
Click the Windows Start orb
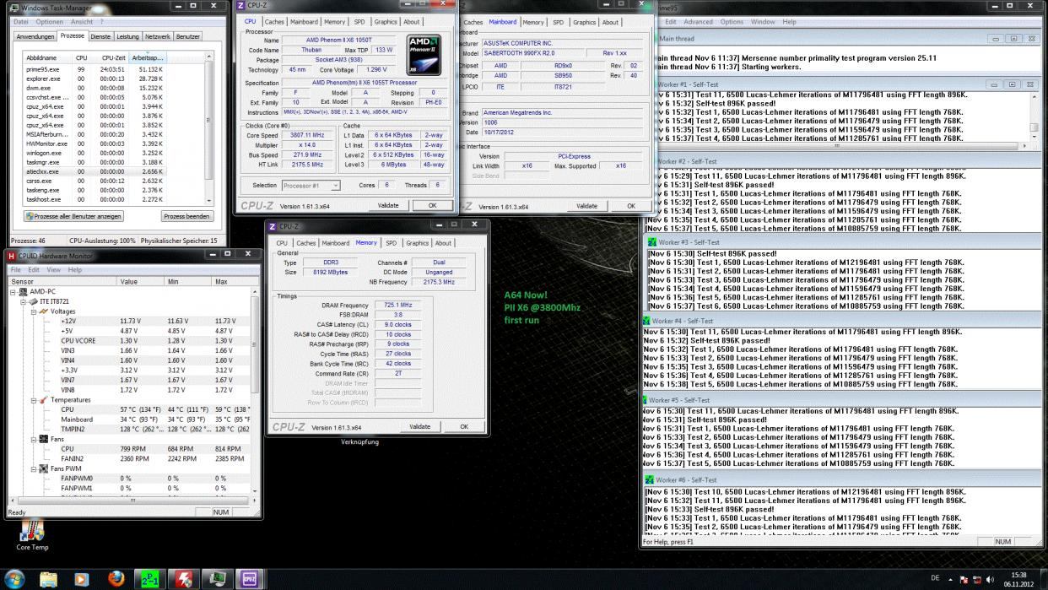(14, 579)
